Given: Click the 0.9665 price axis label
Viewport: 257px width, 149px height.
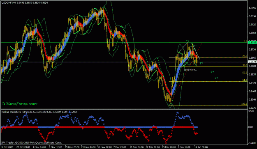Looking at the screenshot, I should pyautogui.click(x=252, y=58).
